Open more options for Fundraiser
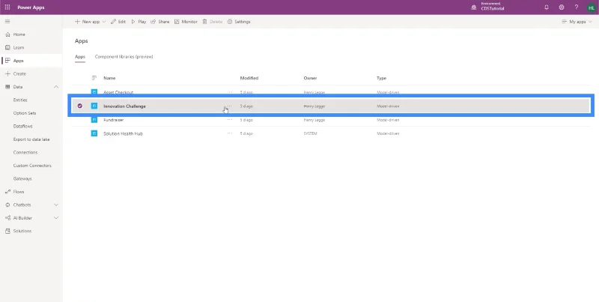The height and width of the screenshot is (302, 599). click(230, 120)
